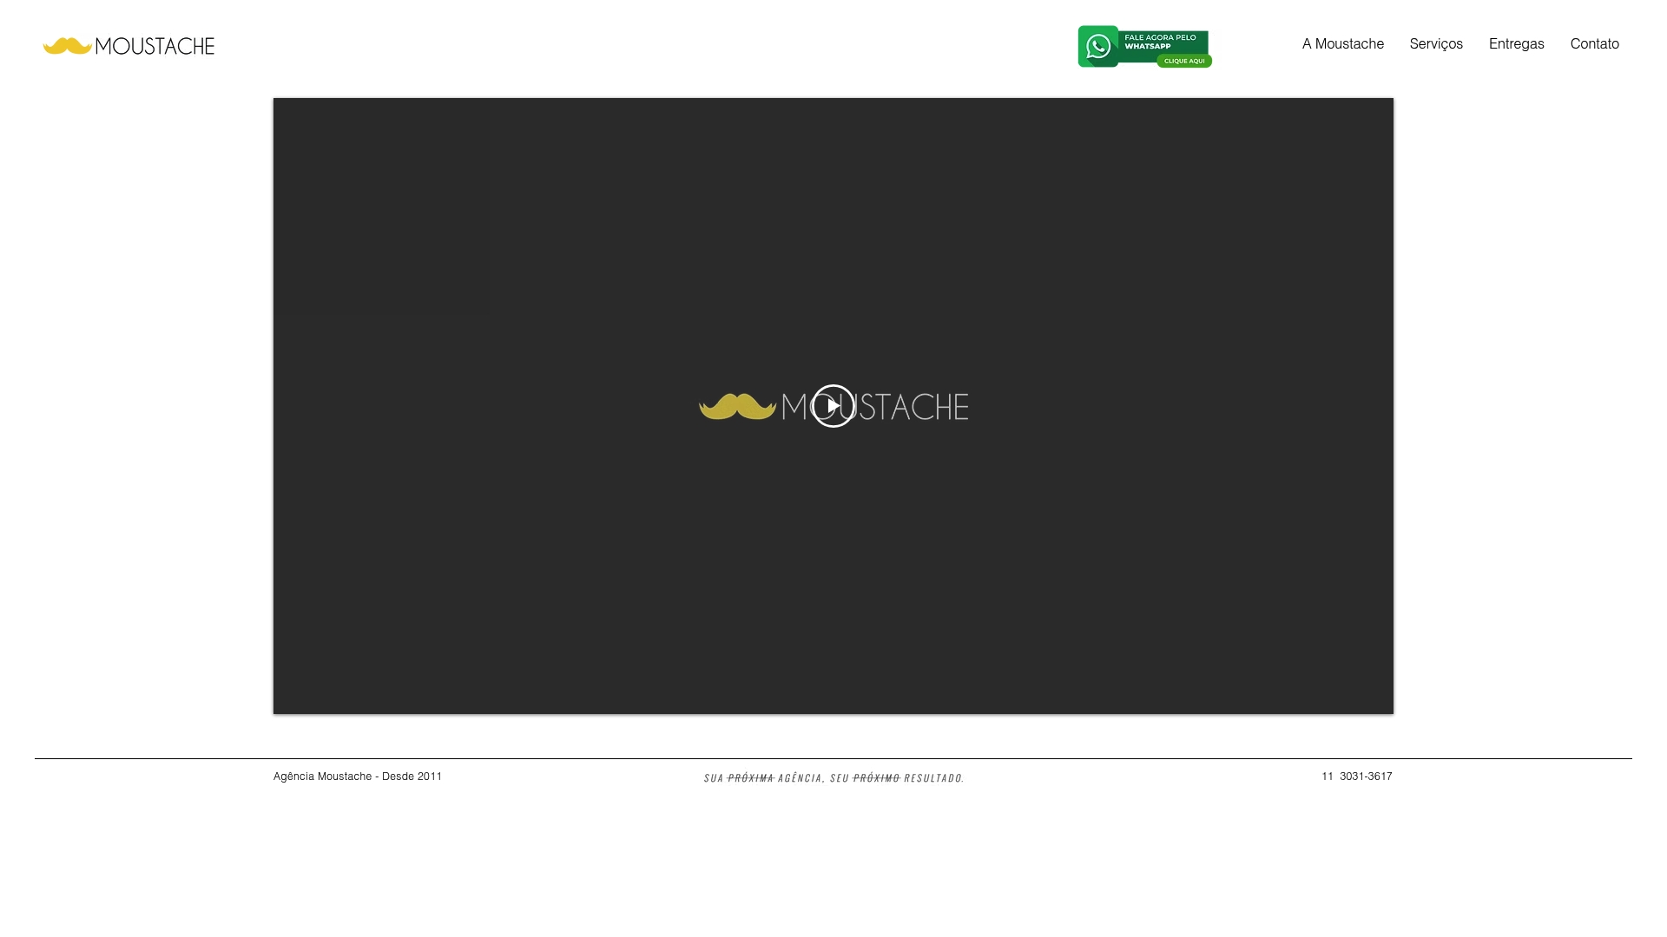Screen dimensions: 1667x937
Task: Select A Moustache in the navigation menu
Action: point(1342,43)
